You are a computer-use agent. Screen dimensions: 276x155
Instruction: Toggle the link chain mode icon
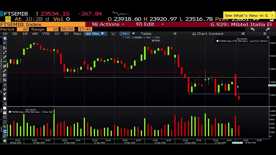point(5,122)
